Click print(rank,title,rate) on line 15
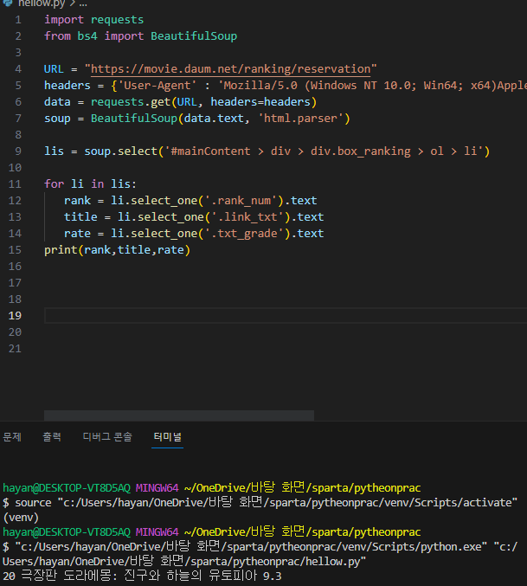The image size is (527, 586). point(118,250)
